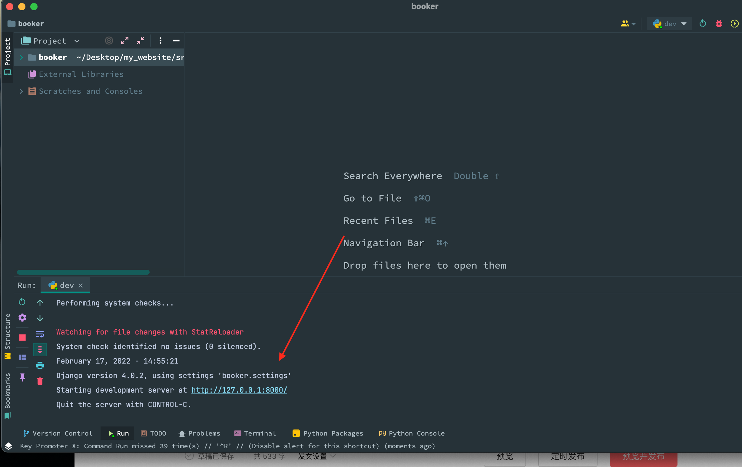
Task: Click 'Performing system checks...' line
Action: [115, 303]
